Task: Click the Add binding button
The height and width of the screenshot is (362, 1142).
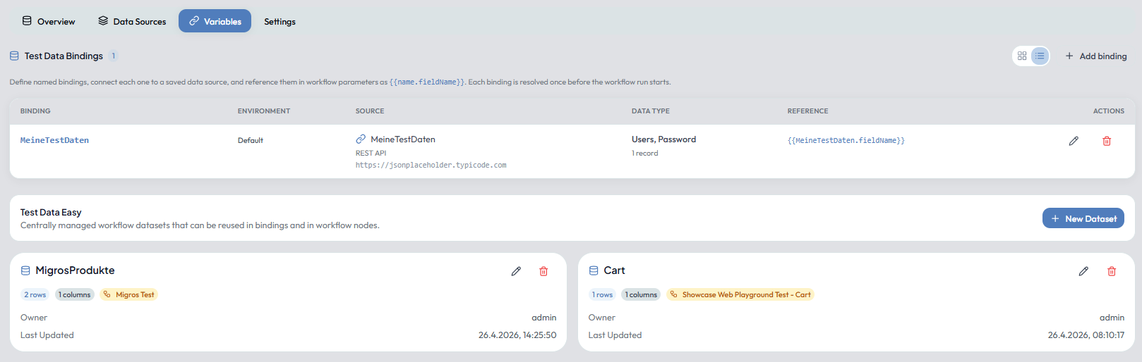Action: coord(1095,56)
